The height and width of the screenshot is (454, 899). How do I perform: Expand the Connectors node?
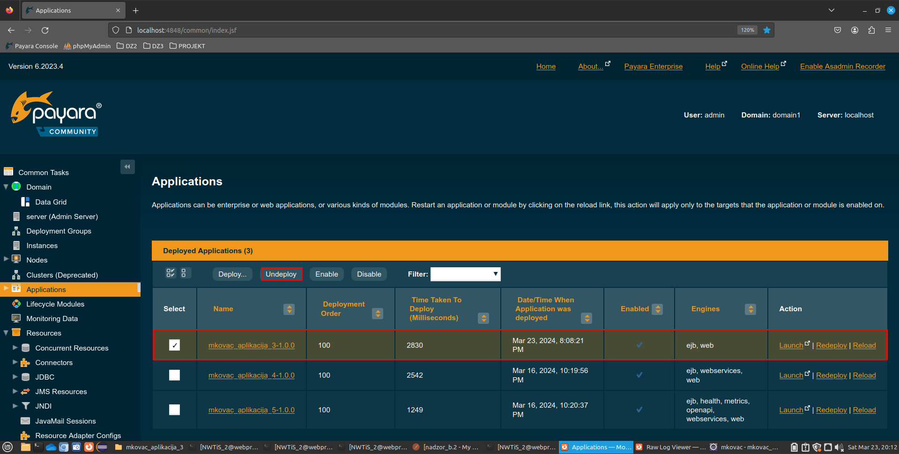coord(15,362)
